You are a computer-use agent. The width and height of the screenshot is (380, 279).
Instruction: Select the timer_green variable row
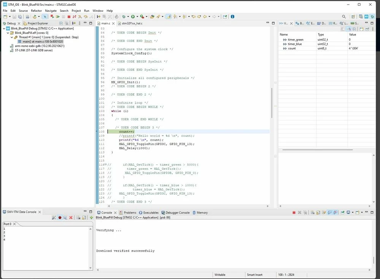326,40
